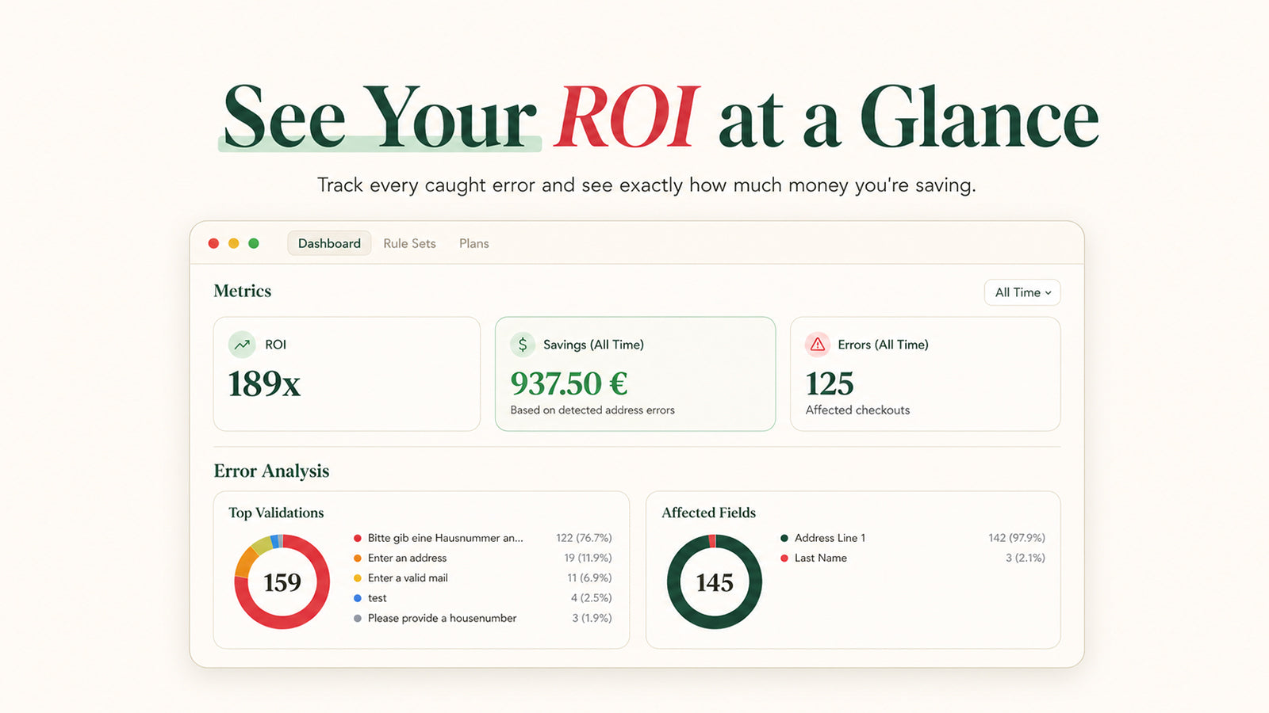The width and height of the screenshot is (1269, 713).
Task: Click the red warning triangle Errors icon
Action: coord(818,345)
